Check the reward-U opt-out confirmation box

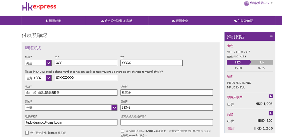[123, 131]
